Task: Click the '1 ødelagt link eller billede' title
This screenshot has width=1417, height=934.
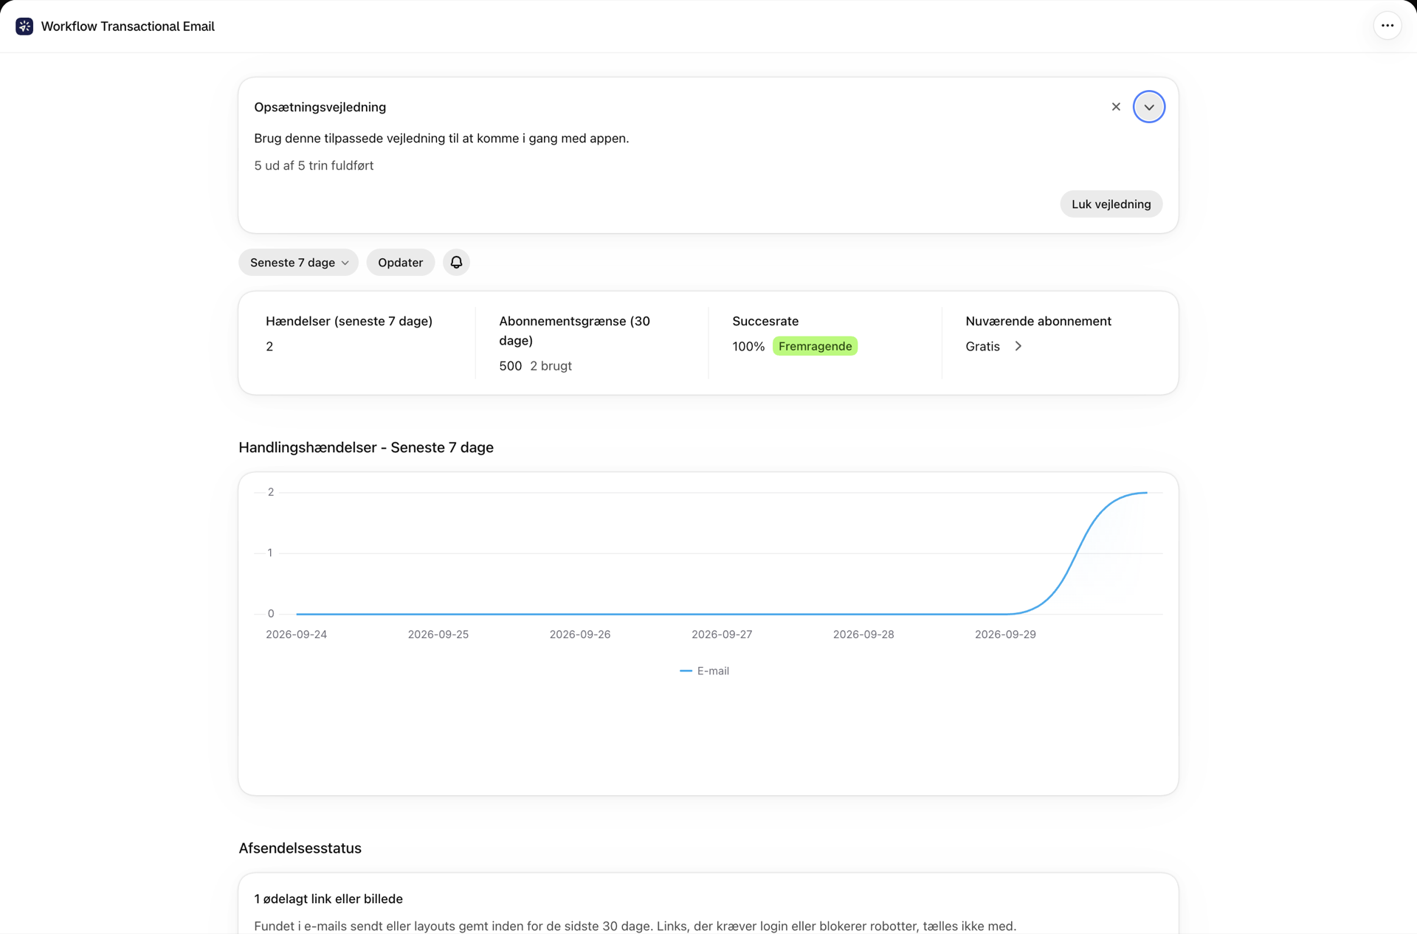Action: (x=328, y=899)
